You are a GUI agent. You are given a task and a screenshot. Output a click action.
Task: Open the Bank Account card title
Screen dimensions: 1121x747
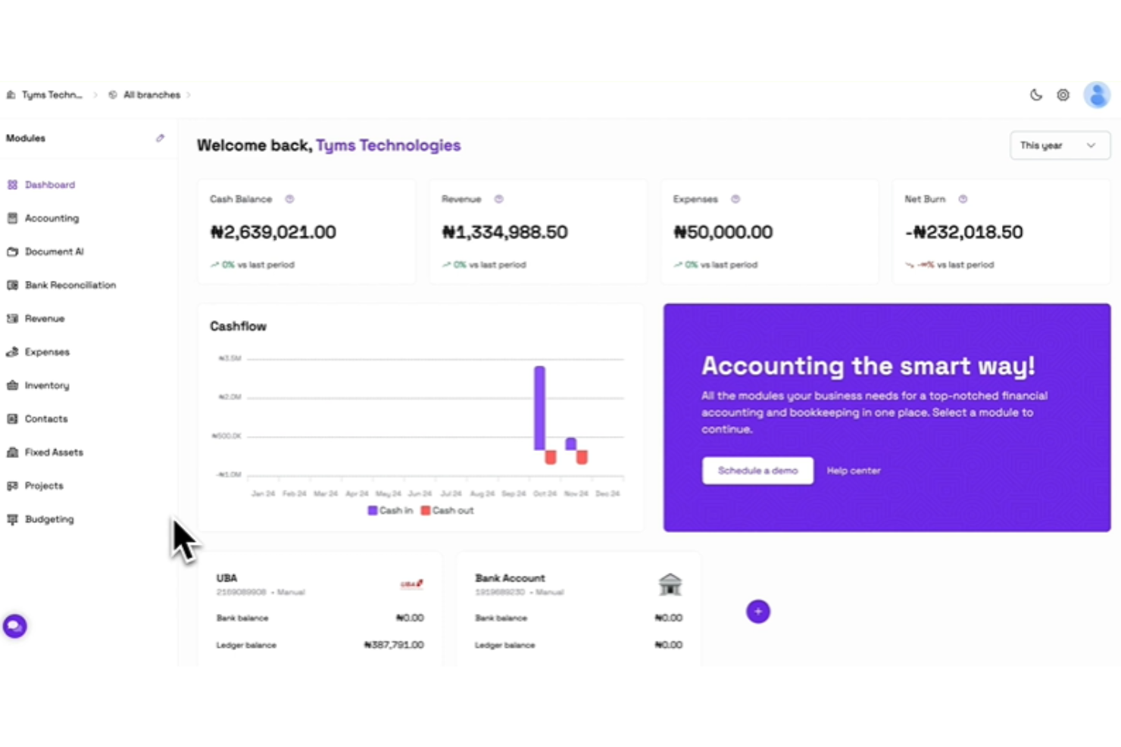tap(510, 577)
